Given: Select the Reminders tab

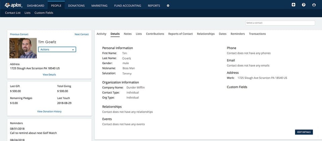Looking at the screenshot, I should point(237,34).
